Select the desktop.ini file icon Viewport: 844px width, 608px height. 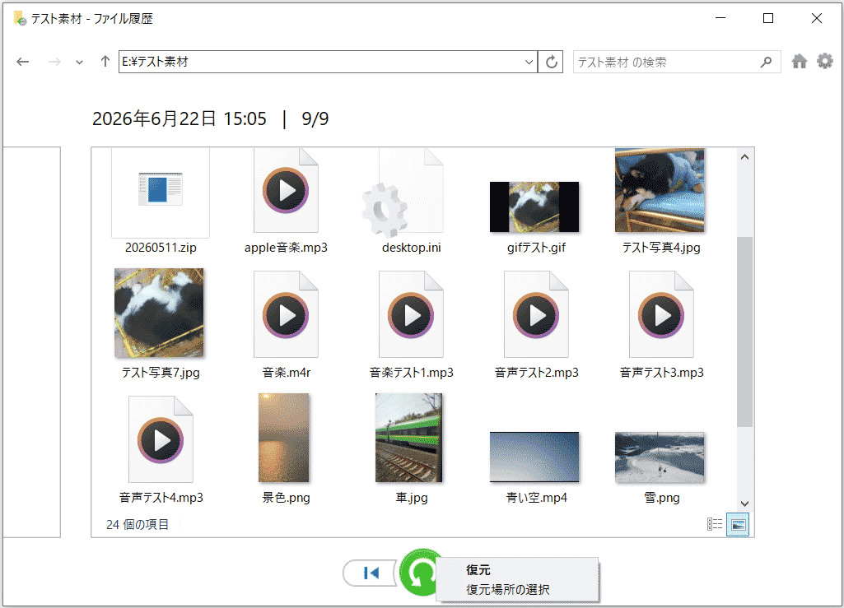coord(403,193)
